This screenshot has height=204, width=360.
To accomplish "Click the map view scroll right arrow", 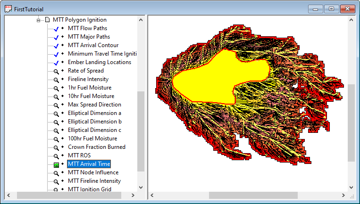I will [x=343, y=196].
